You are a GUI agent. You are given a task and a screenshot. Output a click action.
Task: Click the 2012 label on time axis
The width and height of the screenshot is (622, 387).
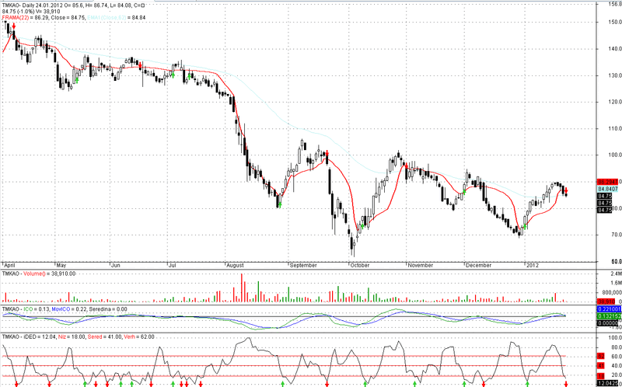[x=533, y=265]
